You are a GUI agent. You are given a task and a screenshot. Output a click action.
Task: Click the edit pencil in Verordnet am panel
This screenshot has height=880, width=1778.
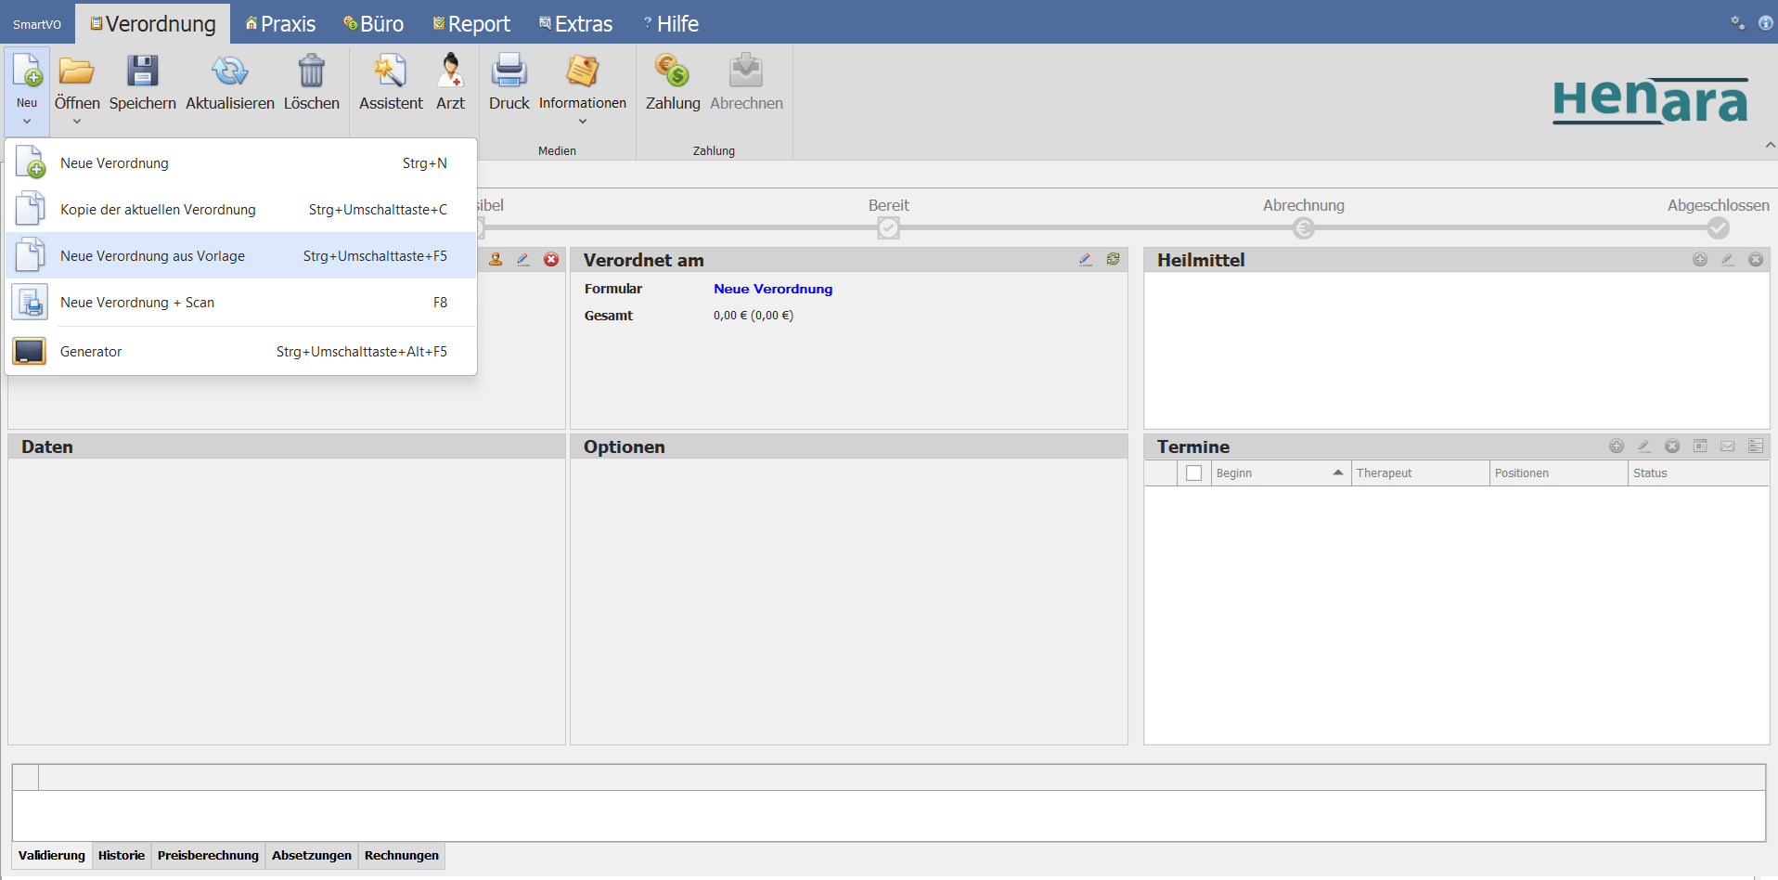pos(1085,260)
